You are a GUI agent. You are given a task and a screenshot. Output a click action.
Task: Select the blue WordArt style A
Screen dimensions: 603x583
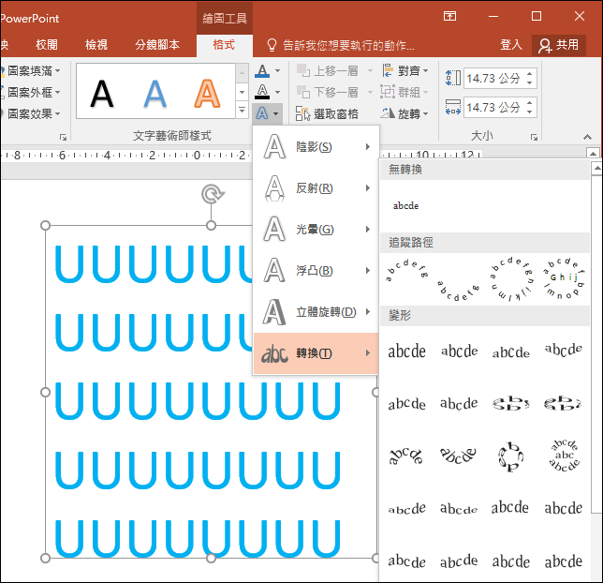point(154,93)
